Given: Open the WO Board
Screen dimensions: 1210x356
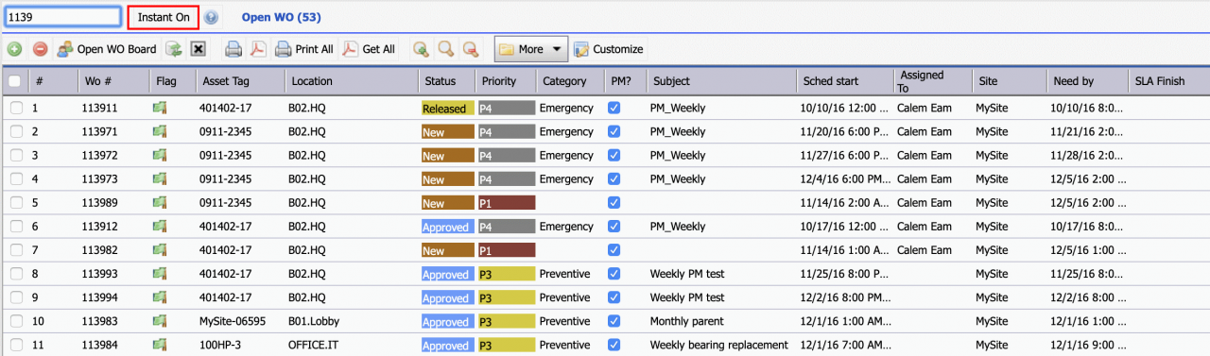Looking at the screenshot, I should coord(107,49).
